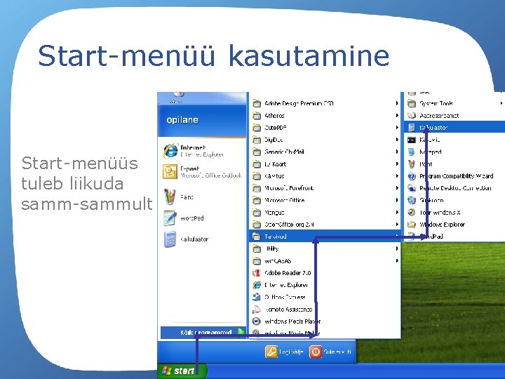This screenshot has width=505, height=379.
Task: Click the Sule arvuti power button
Action: [x=330, y=352]
